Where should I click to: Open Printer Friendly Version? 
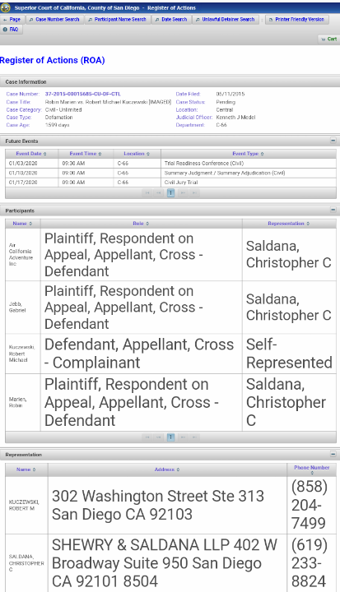(297, 20)
